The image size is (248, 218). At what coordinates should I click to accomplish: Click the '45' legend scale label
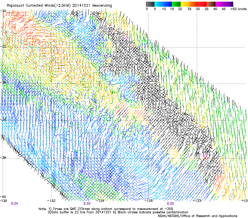click(x=224, y=9)
